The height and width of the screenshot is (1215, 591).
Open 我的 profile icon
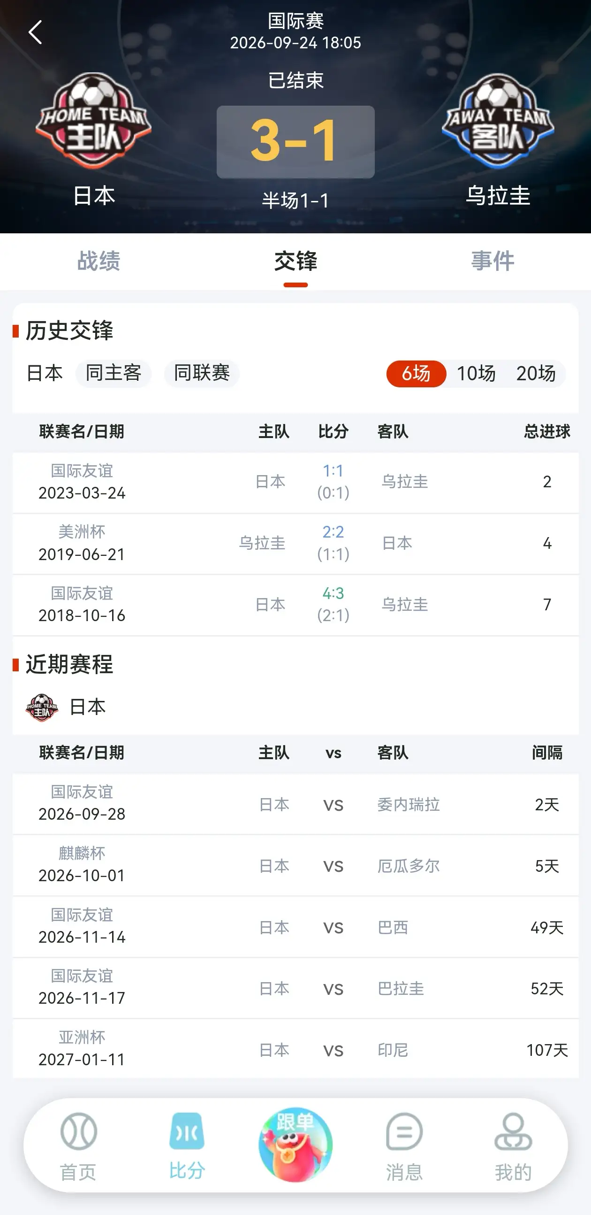513,1131
